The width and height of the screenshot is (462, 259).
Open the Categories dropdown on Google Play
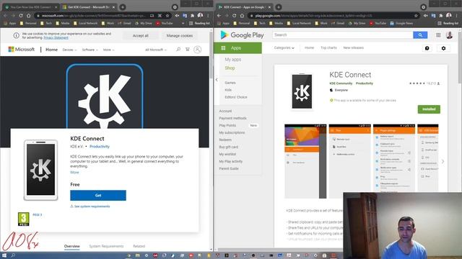(284, 48)
